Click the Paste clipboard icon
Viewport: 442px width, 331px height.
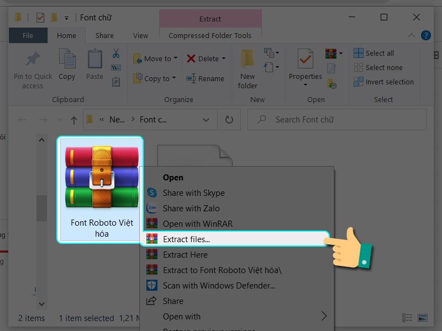(94, 58)
